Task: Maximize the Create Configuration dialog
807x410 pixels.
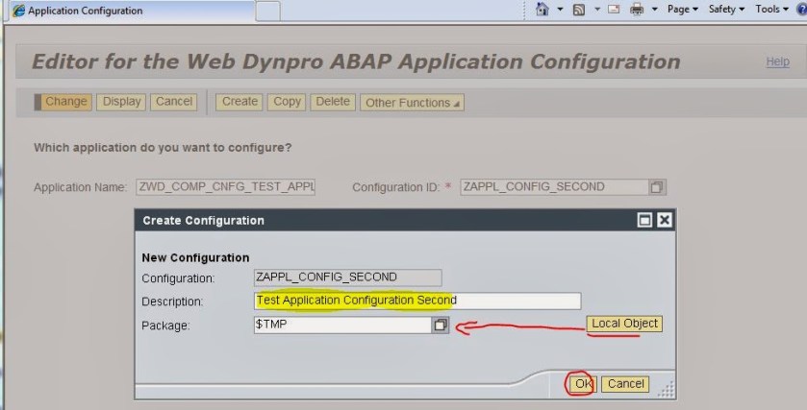Action: pos(644,221)
